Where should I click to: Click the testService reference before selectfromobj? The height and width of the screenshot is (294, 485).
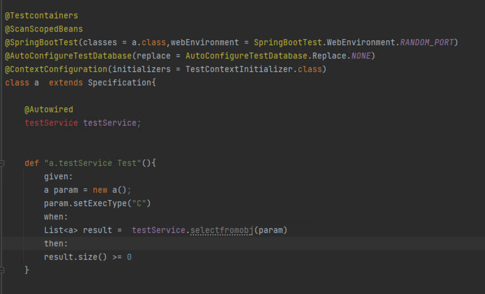159,231
